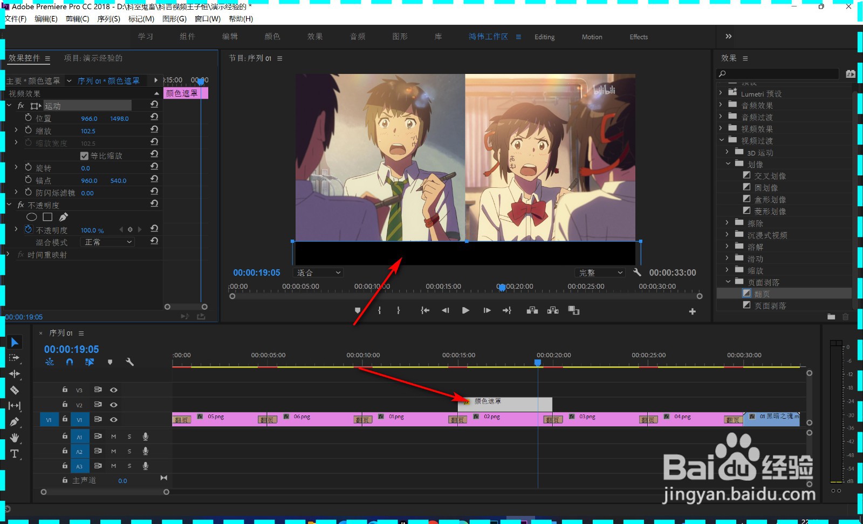This screenshot has width=863, height=524.
Task: Select the page peel transition item
Action: (x=770, y=305)
